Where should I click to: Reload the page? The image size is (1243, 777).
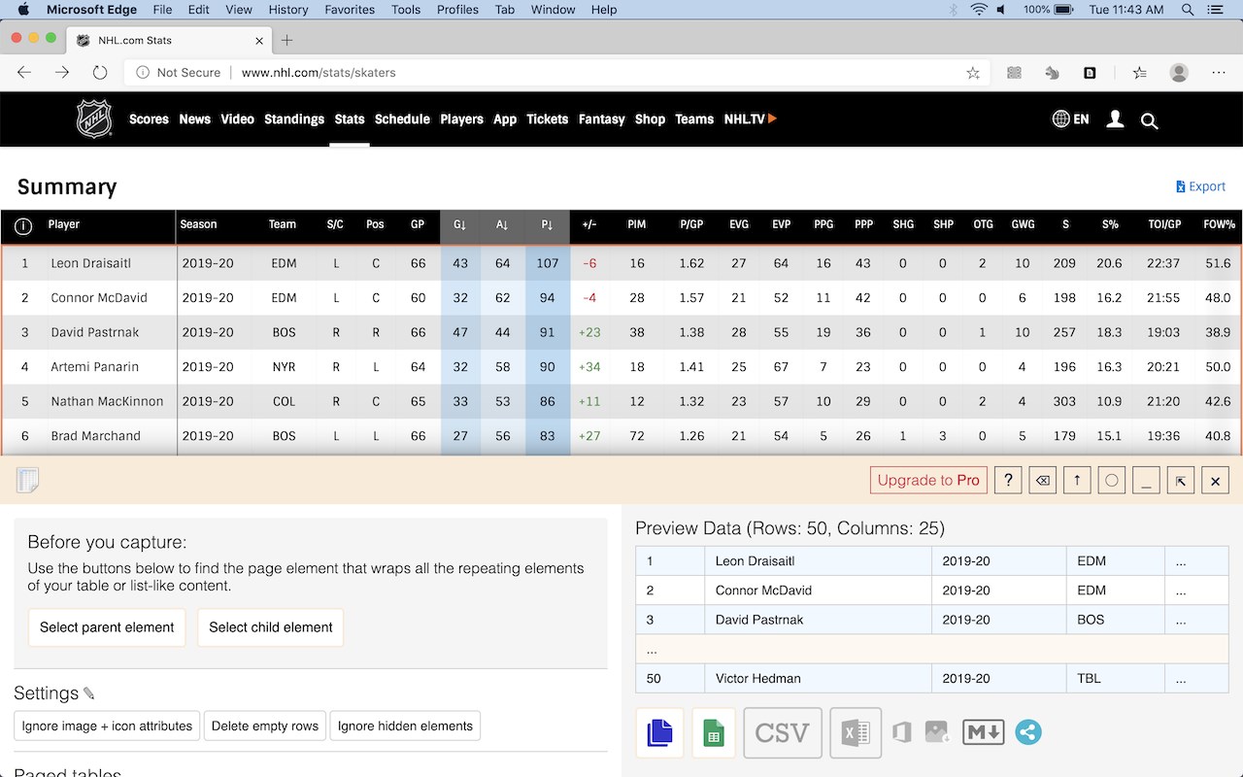click(x=100, y=73)
